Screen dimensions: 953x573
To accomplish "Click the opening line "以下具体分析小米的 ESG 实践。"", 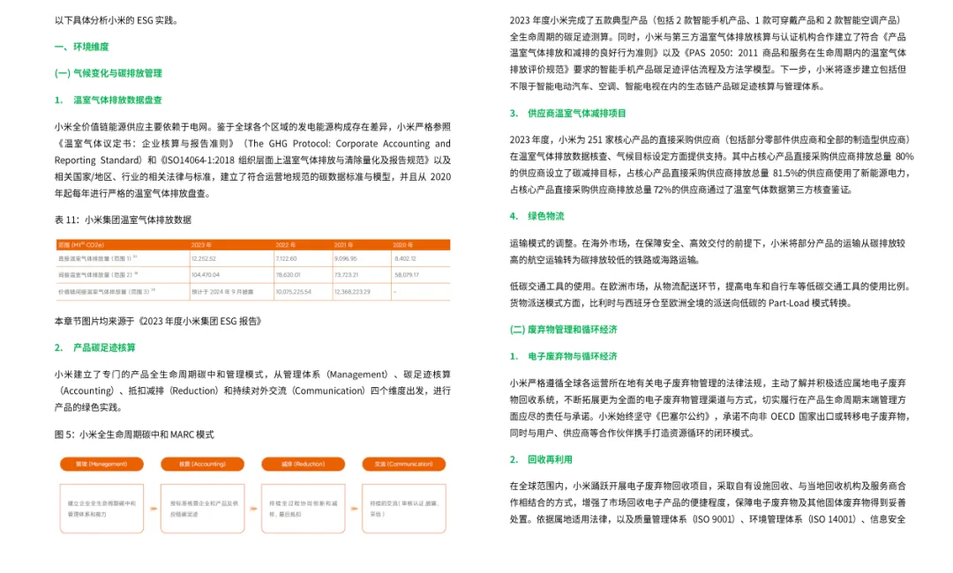I will 116,20.
